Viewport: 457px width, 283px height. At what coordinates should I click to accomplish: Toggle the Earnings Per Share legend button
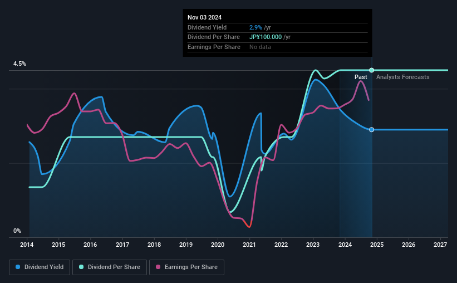(x=187, y=267)
